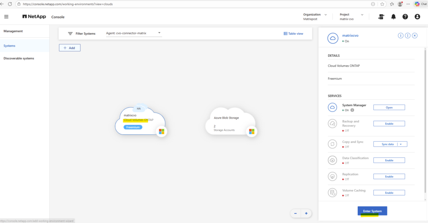Image resolution: width=428 pixels, height=223 pixels.
Task: Click the Add system button
Action: coord(69,48)
